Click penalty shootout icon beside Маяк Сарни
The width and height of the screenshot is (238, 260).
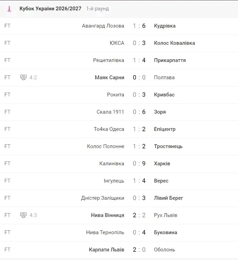point(23,77)
